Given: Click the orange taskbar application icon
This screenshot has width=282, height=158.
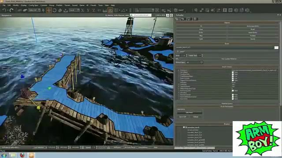Looking at the screenshot, I should [x=31, y=155].
